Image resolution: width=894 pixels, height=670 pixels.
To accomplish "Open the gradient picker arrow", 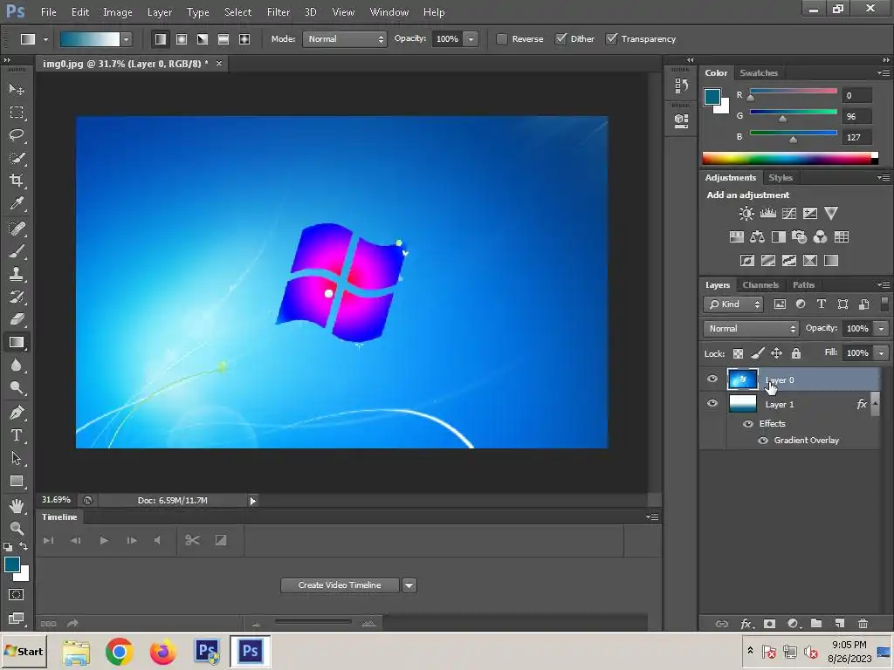I will (x=127, y=39).
